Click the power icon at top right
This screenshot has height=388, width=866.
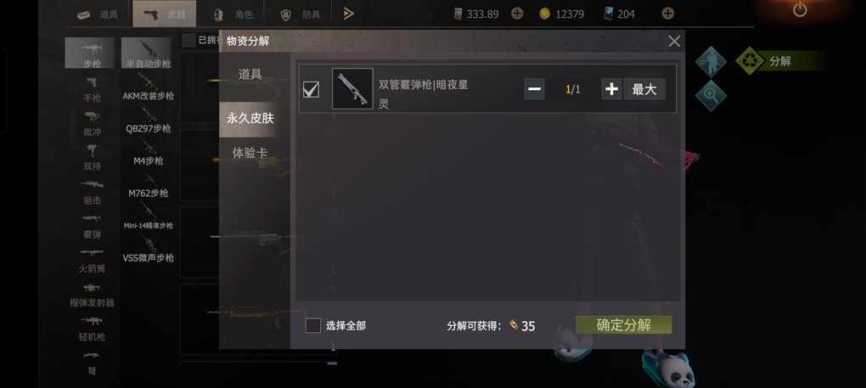(x=800, y=9)
